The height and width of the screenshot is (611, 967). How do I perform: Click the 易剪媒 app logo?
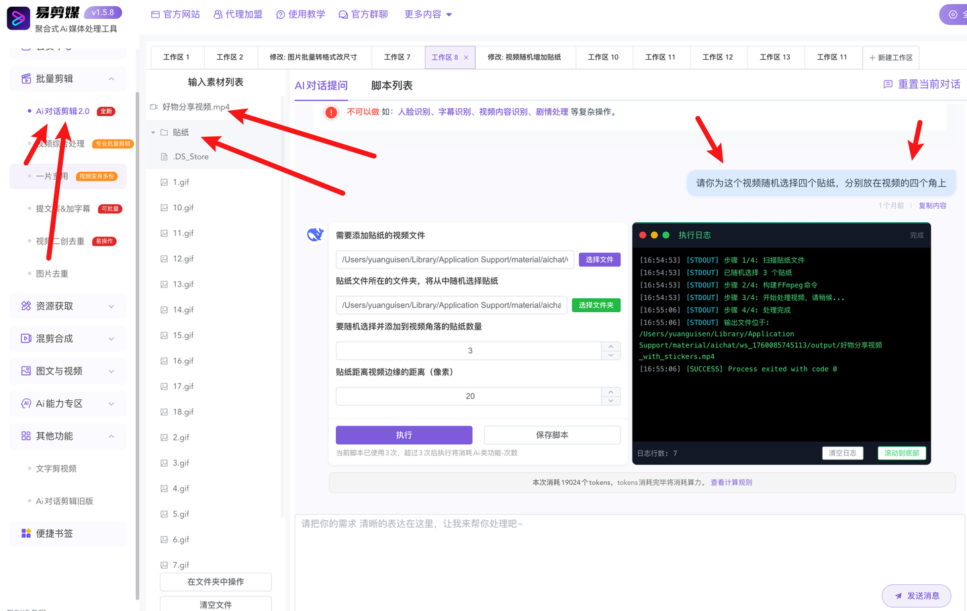18,18
